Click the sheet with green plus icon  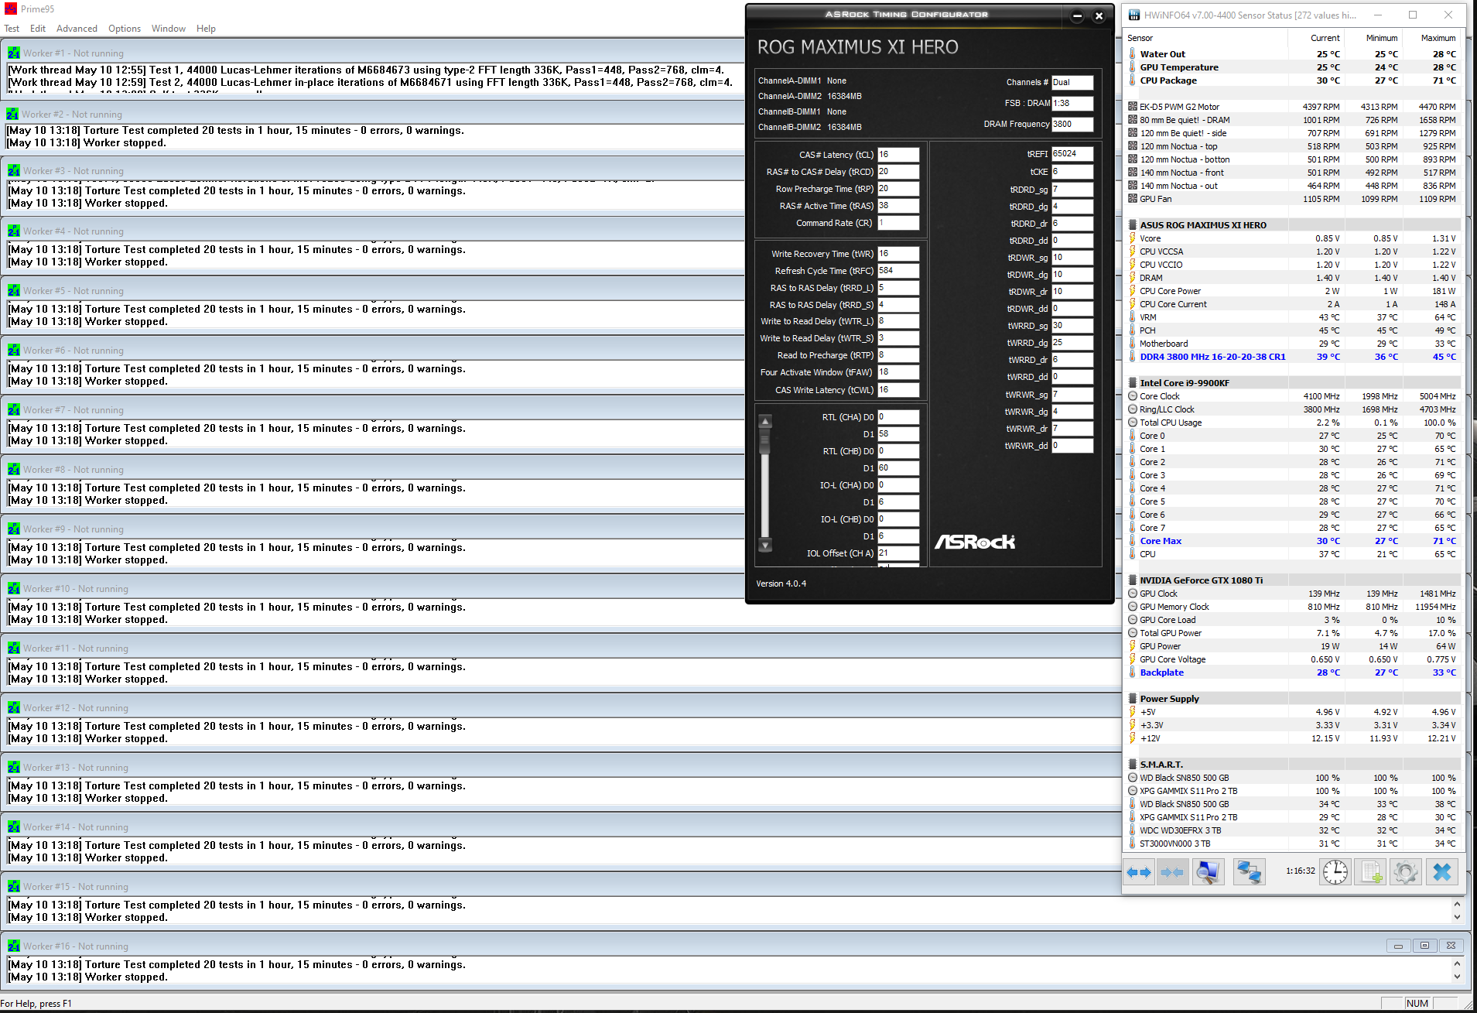coord(1371,872)
